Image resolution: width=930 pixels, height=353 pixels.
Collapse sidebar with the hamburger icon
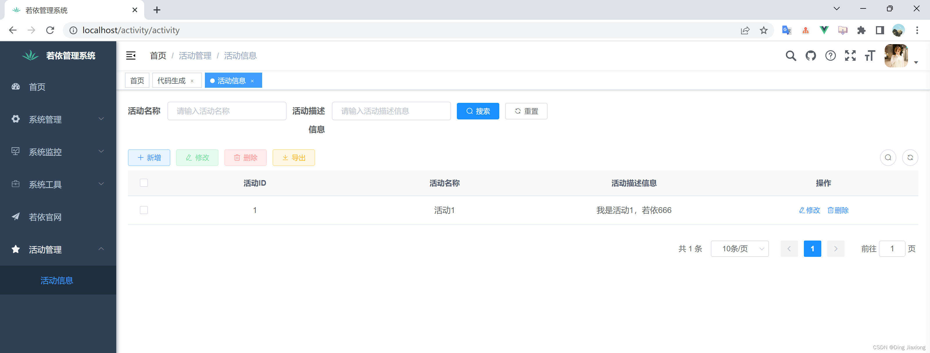tap(131, 55)
